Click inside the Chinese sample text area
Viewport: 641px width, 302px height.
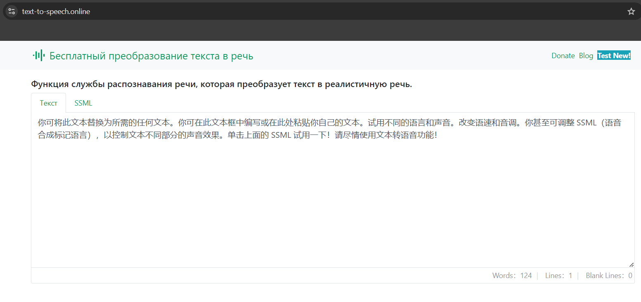point(333,190)
